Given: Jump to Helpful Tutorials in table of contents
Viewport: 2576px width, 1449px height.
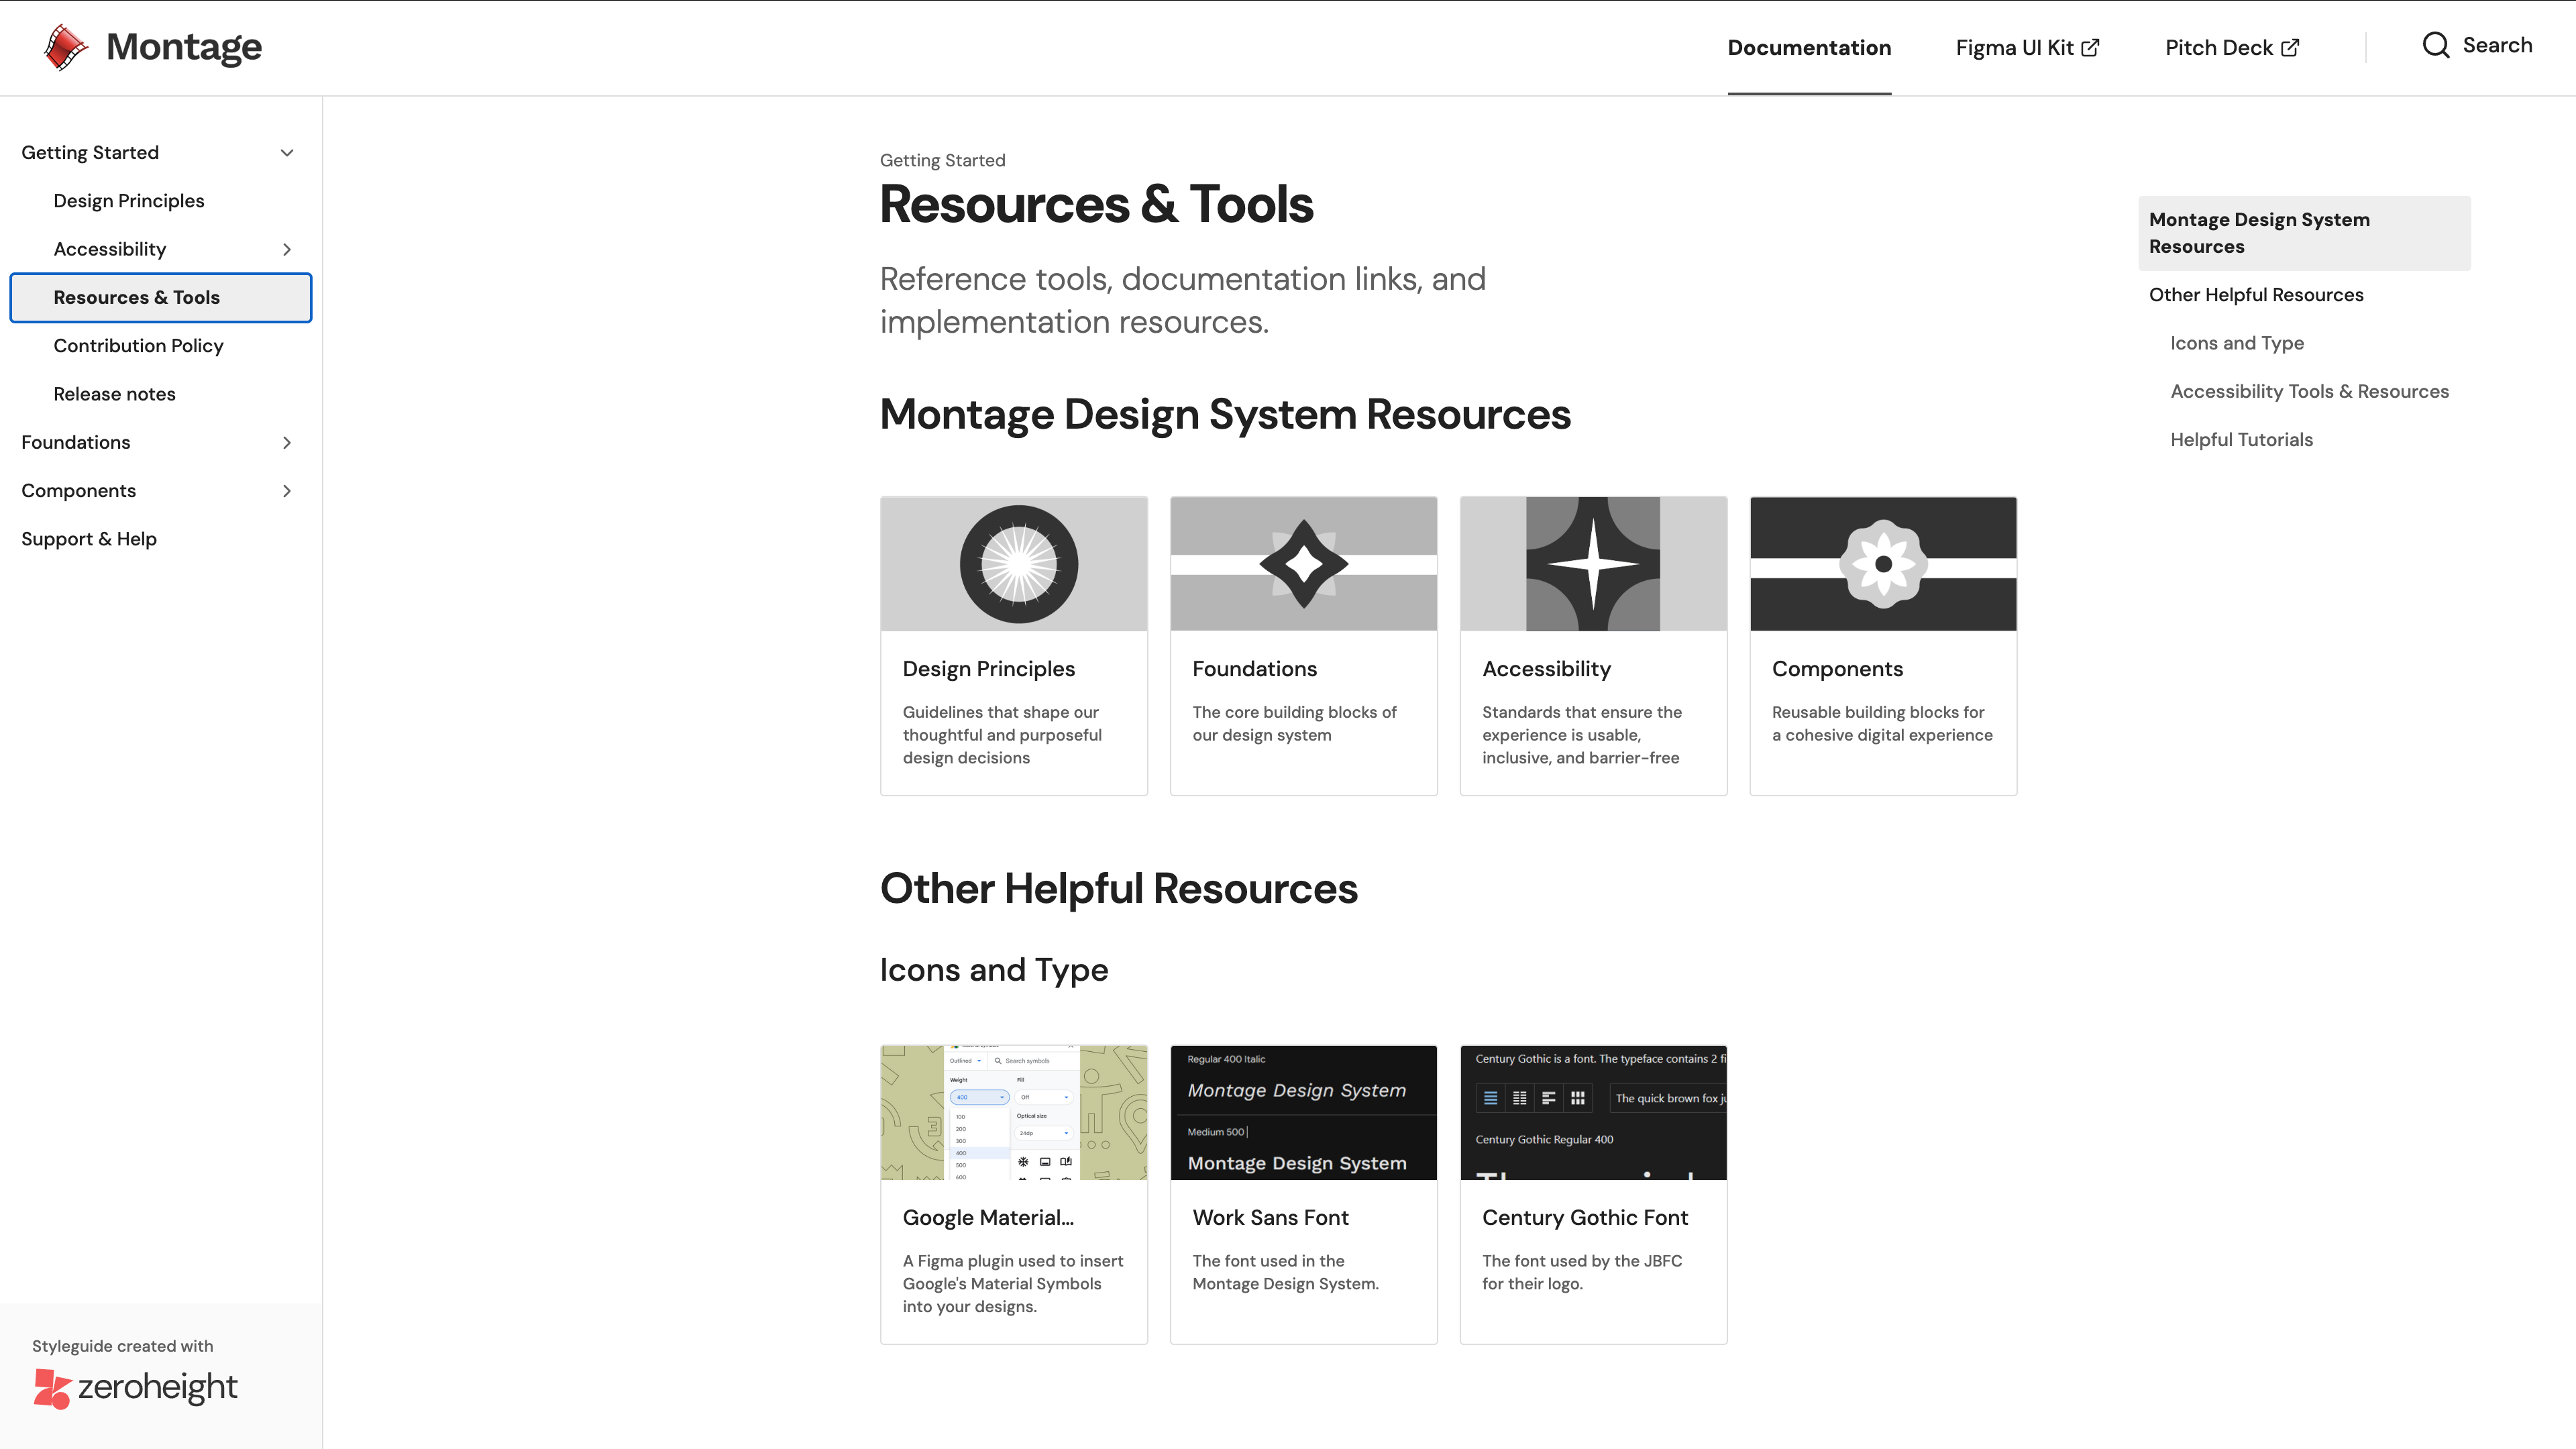Looking at the screenshot, I should tap(2241, 440).
